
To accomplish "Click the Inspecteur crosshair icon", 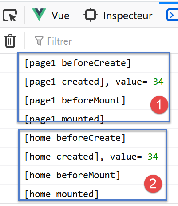I will click(91, 15).
